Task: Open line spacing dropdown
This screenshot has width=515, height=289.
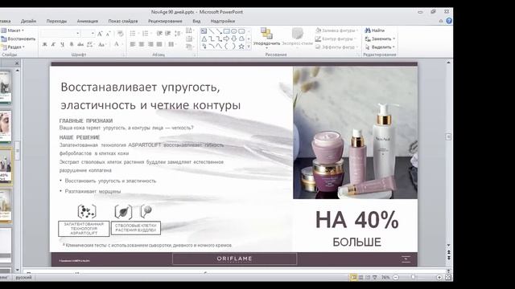Action: pos(179,34)
